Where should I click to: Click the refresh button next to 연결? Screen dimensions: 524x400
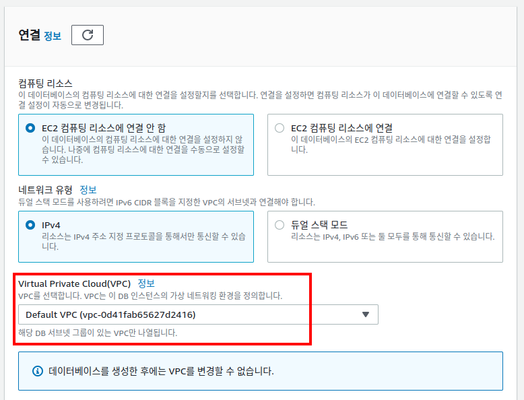pos(88,35)
